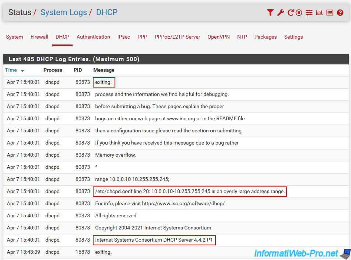Open the log filter funnel icon
This screenshot has width=351, height=260.
pos(270,13)
